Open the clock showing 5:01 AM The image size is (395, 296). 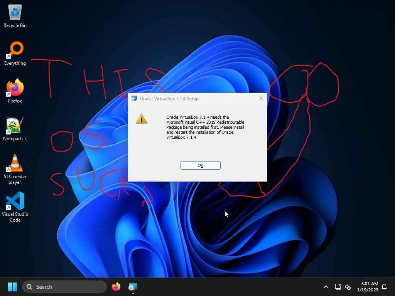point(368,287)
